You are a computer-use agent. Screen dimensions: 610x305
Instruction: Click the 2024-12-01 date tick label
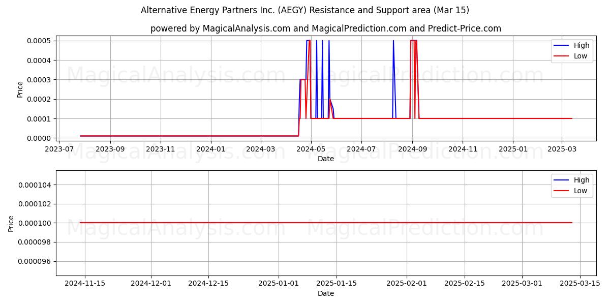(151, 283)
